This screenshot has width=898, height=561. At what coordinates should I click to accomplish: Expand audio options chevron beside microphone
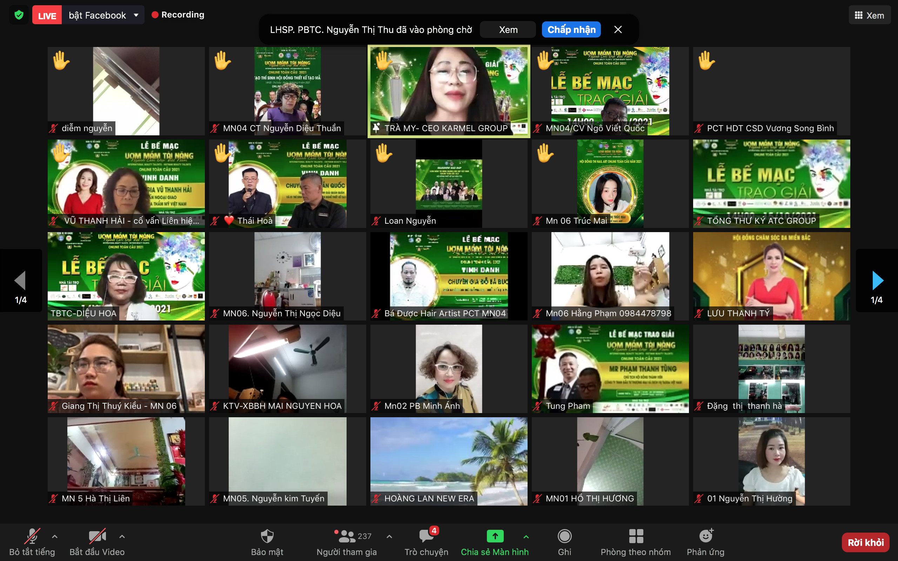[x=55, y=536]
